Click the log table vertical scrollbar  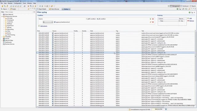point(195,57)
